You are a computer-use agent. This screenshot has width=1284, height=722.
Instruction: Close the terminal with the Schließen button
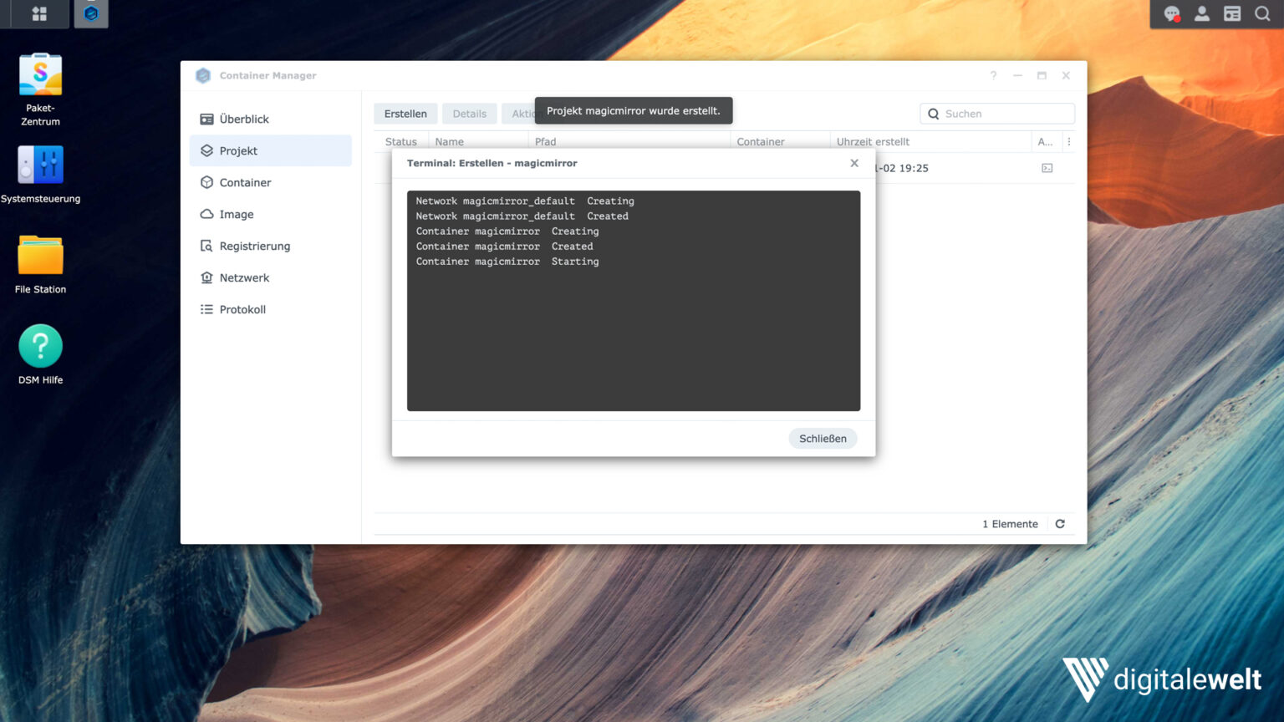tap(822, 438)
